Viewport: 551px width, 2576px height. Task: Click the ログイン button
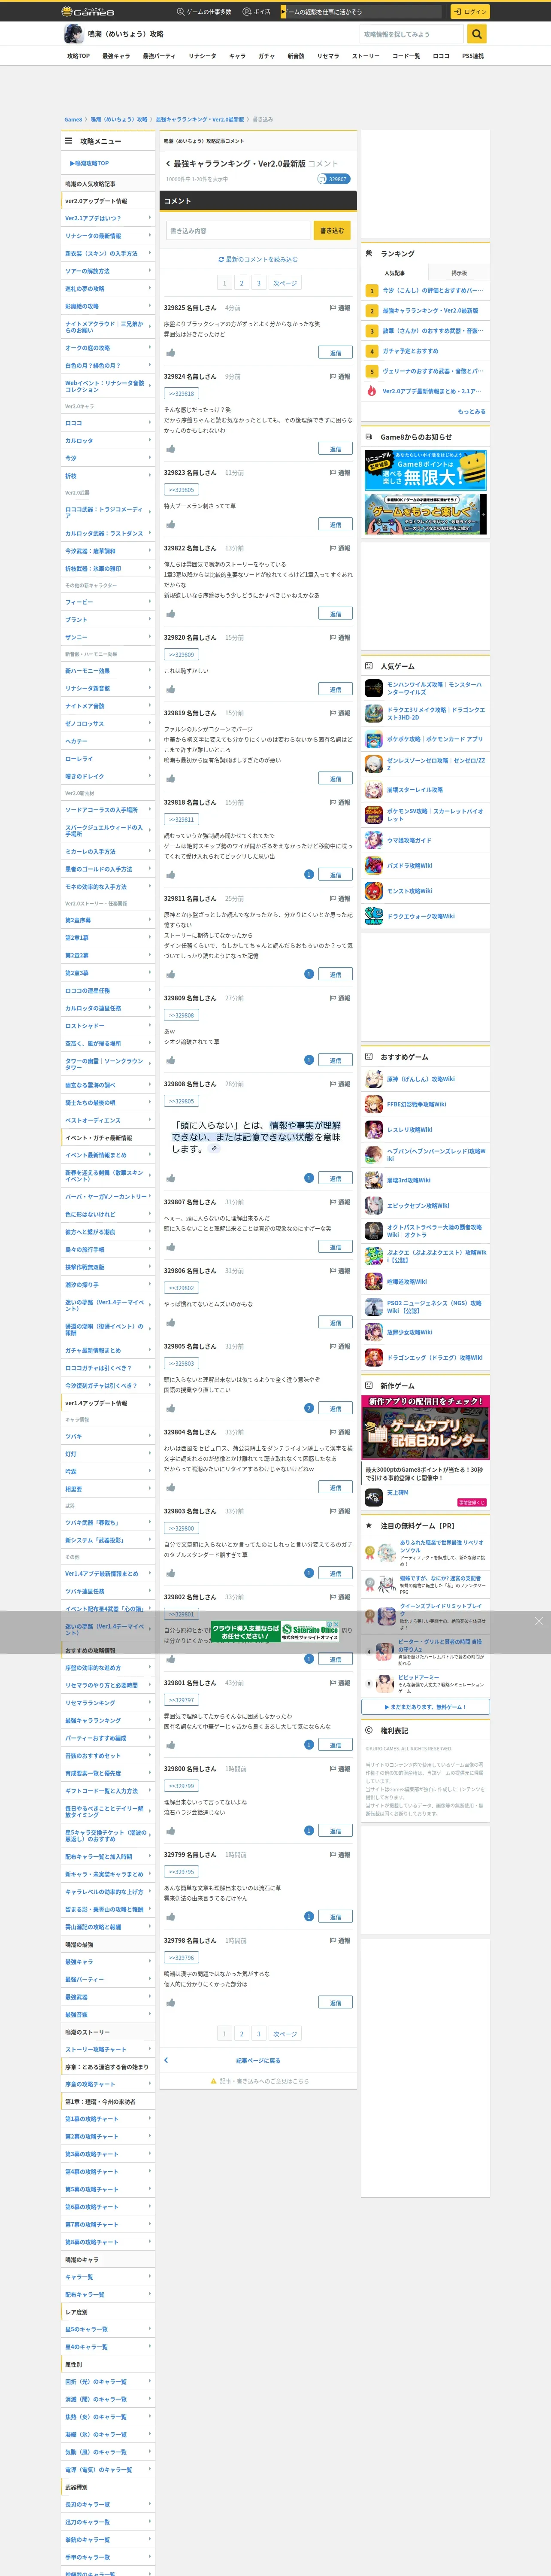click(x=470, y=12)
